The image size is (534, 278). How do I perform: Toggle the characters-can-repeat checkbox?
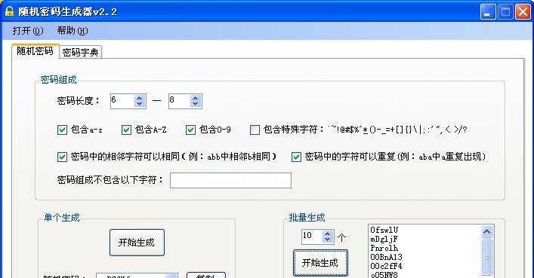click(x=296, y=157)
